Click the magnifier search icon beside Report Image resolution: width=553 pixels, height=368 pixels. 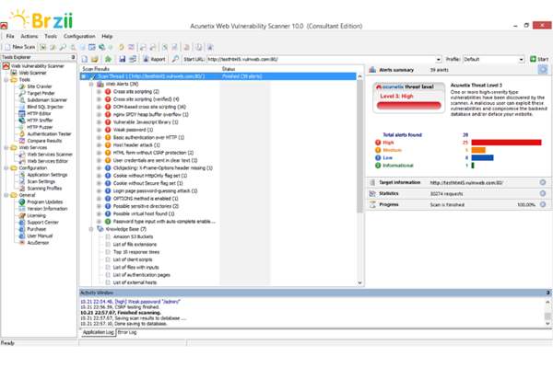pos(175,59)
